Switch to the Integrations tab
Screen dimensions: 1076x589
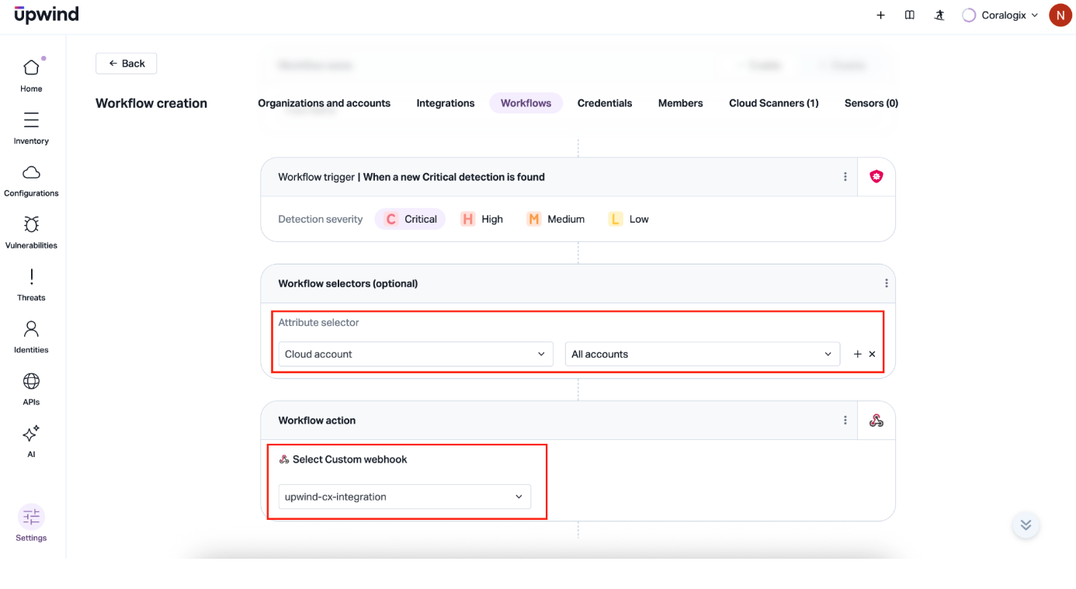tap(445, 103)
